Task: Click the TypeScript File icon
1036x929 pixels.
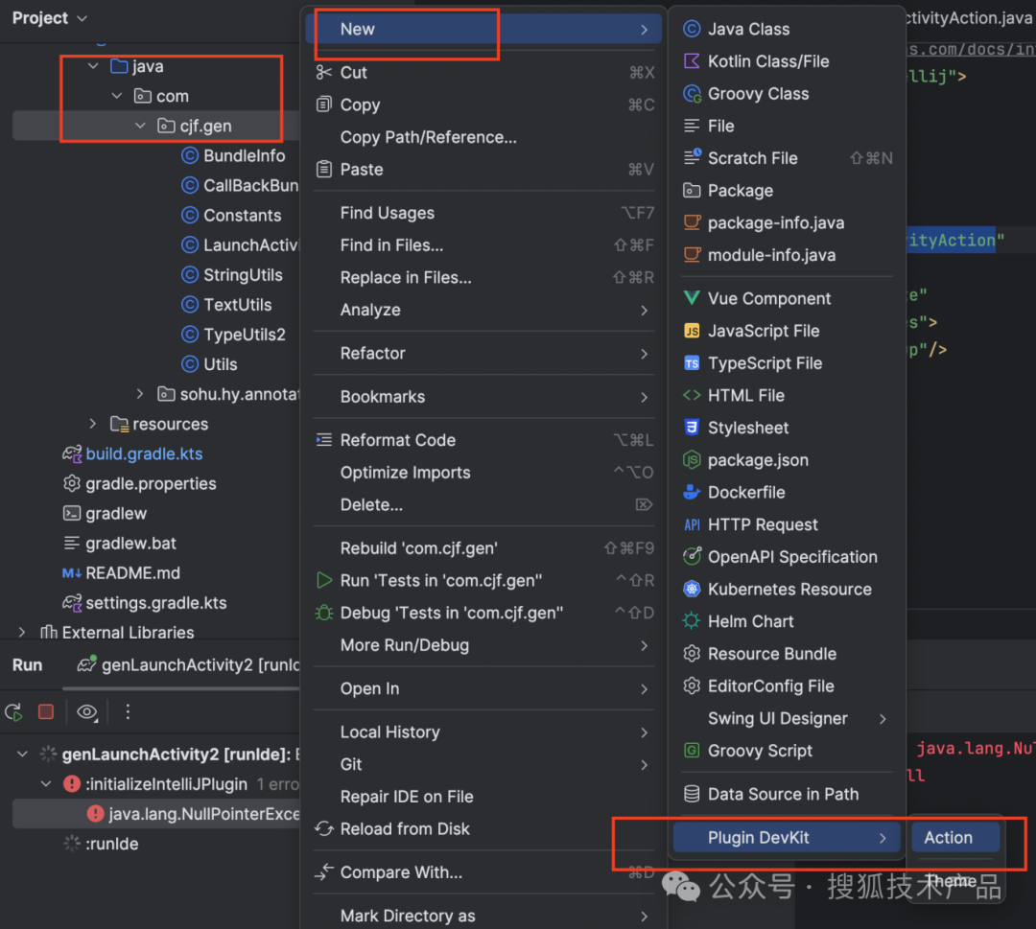Action: click(x=692, y=363)
